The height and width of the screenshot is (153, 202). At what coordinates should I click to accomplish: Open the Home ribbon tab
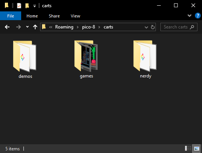point(32,16)
